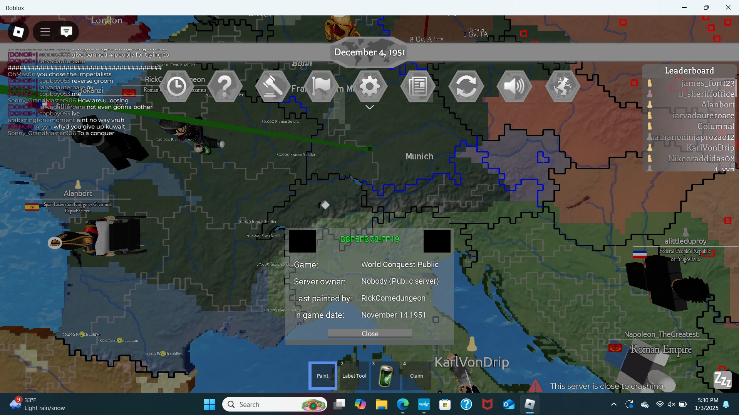Screen dimensions: 739x415
Task: Click the clock hexagon icon
Action: click(177, 86)
